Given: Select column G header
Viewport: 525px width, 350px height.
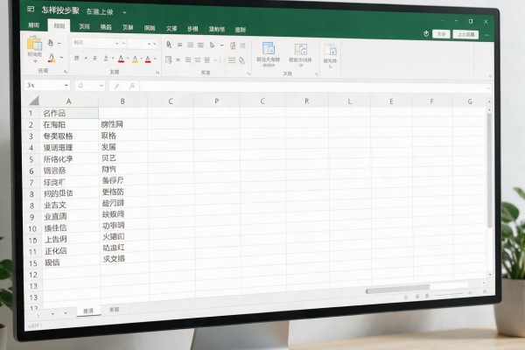Looking at the screenshot, I should tap(470, 101).
